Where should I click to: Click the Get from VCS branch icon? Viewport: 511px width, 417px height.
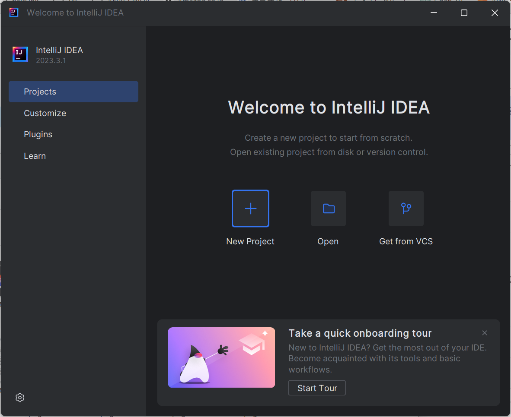point(406,208)
